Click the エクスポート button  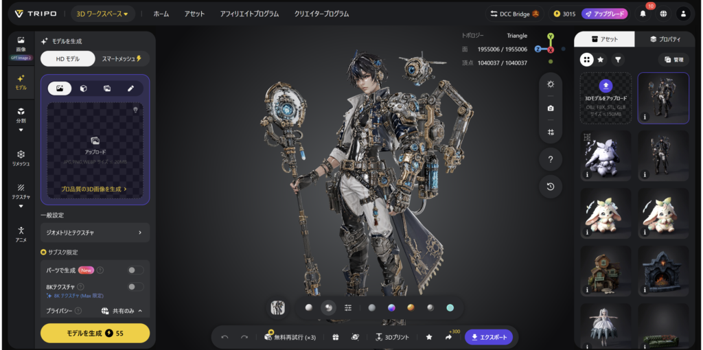(x=488, y=337)
